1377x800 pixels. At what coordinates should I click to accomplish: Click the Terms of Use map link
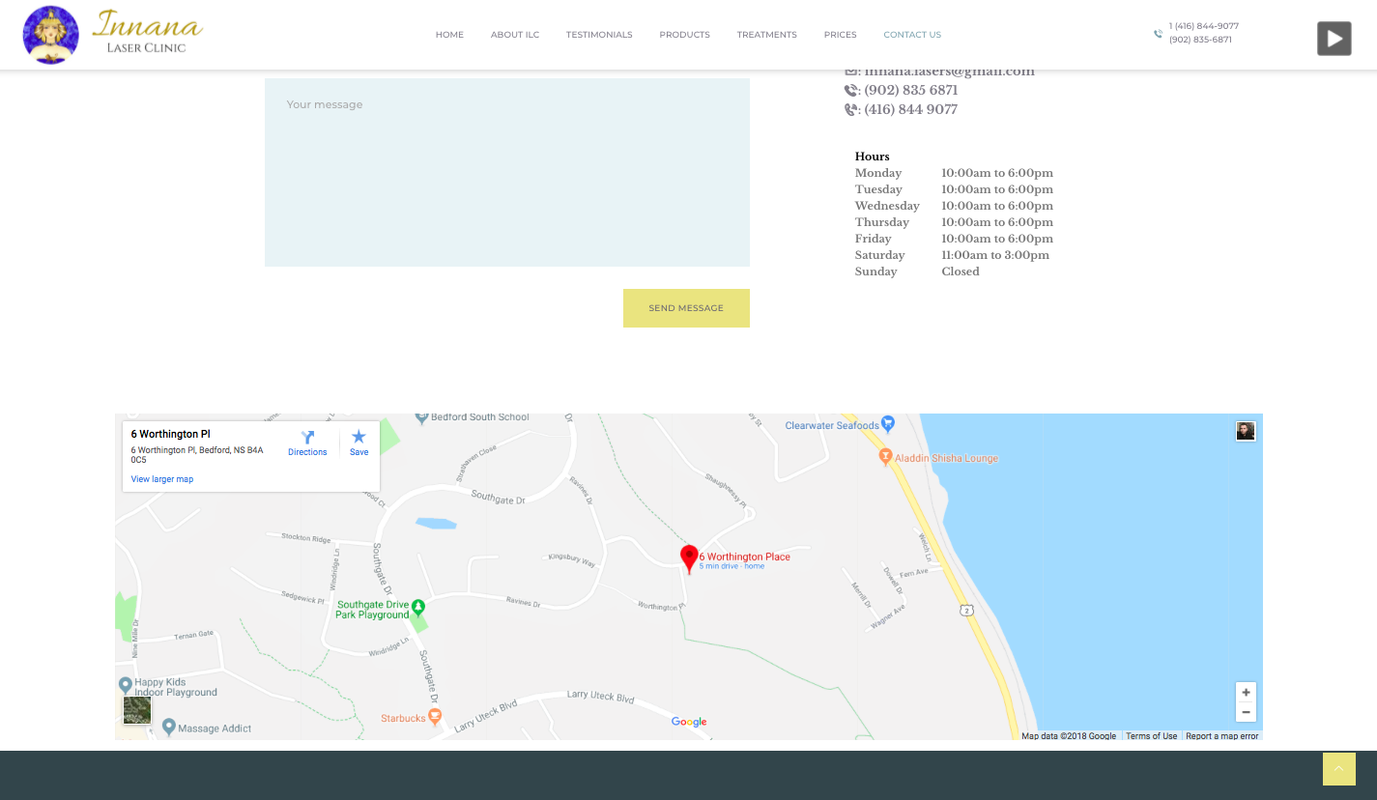tap(1152, 736)
